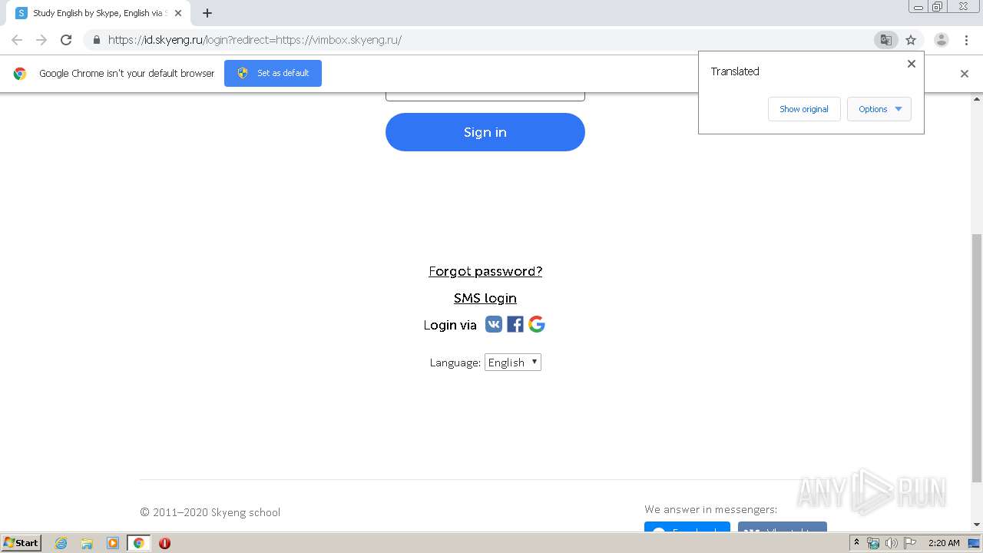The height and width of the screenshot is (553, 983).
Task: Click the red stop-sign taskbar icon
Action: (164, 543)
